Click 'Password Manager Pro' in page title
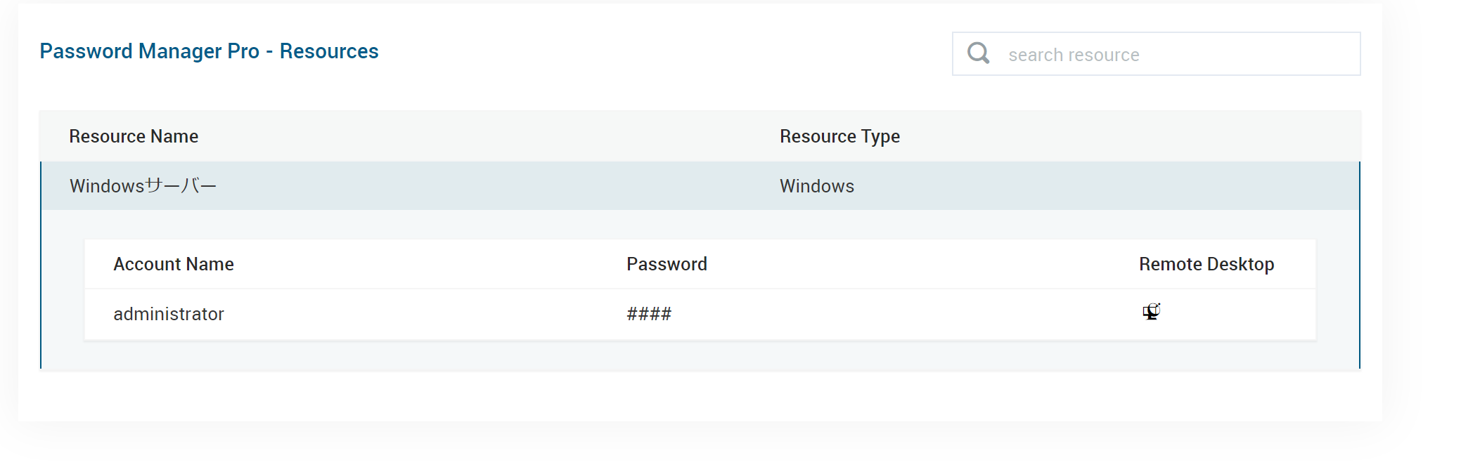 pyautogui.click(x=149, y=51)
